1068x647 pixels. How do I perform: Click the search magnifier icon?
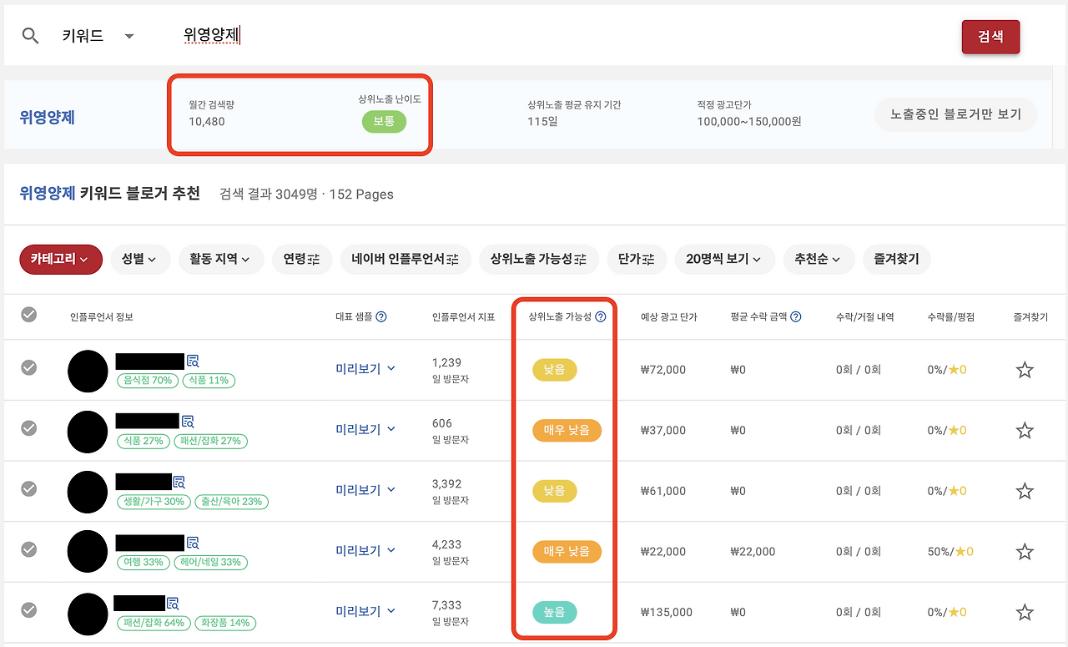[x=30, y=35]
